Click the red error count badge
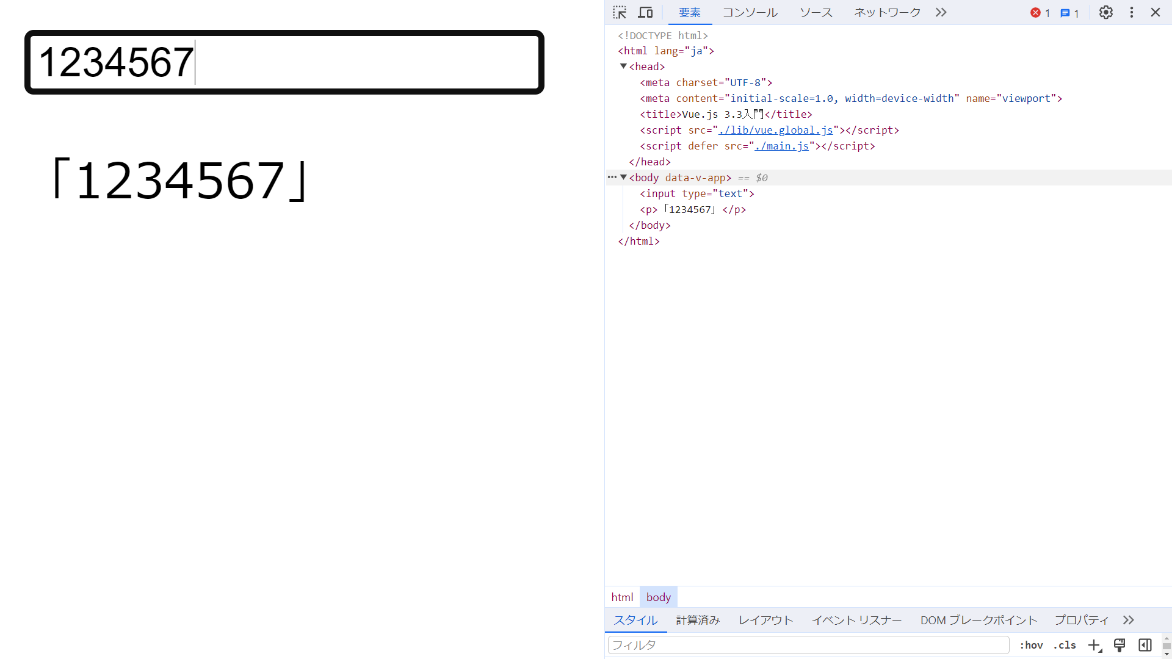This screenshot has width=1172, height=659. [x=1040, y=13]
